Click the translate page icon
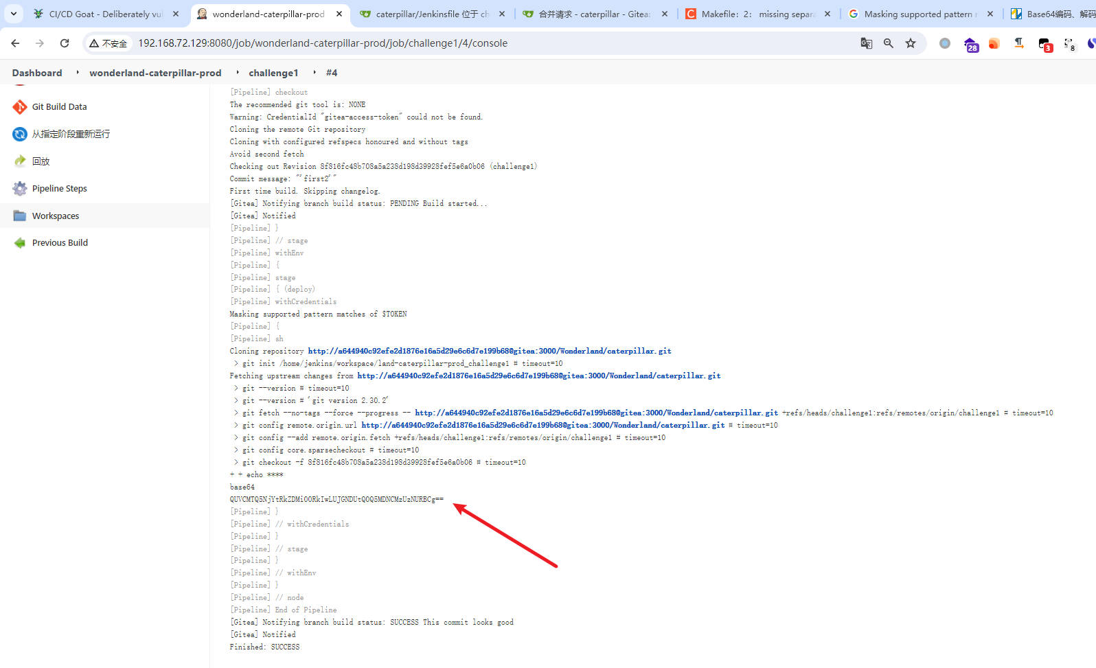 (867, 43)
